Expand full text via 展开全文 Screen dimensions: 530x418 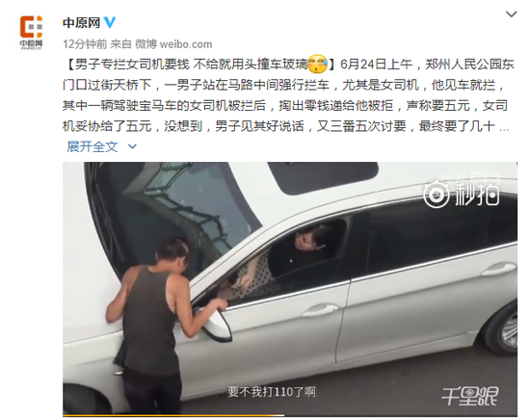coord(93,146)
